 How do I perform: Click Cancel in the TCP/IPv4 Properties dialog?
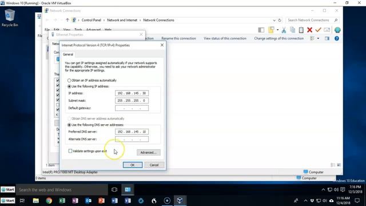154,165
